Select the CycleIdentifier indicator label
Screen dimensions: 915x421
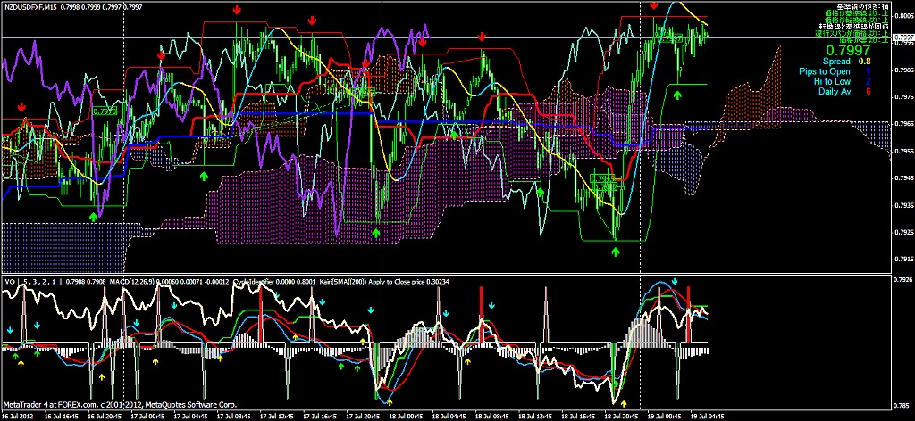pyautogui.click(x=251, y=281)
